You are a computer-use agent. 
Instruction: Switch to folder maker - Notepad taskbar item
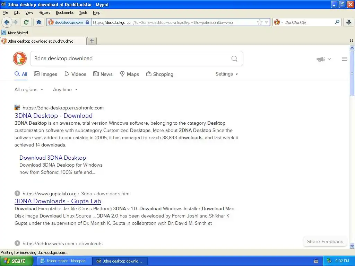coord(64,261)
